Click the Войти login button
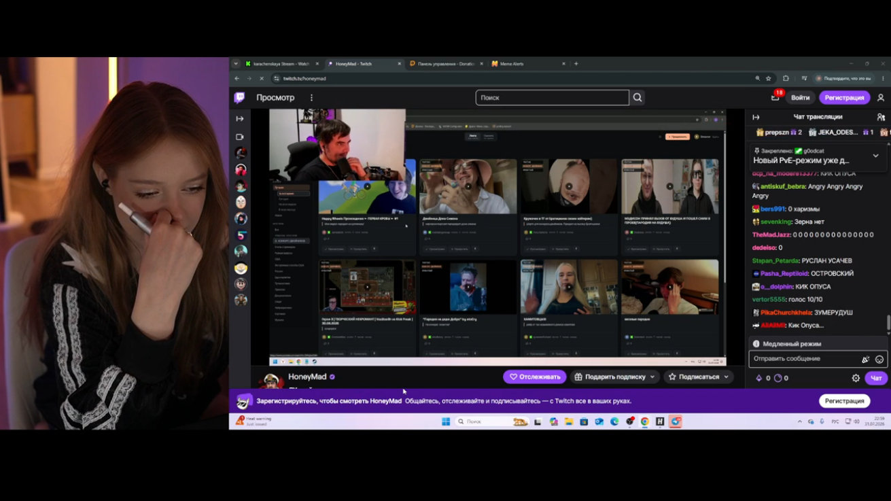This screenshot has height=501, width=891. pos(800,98)
